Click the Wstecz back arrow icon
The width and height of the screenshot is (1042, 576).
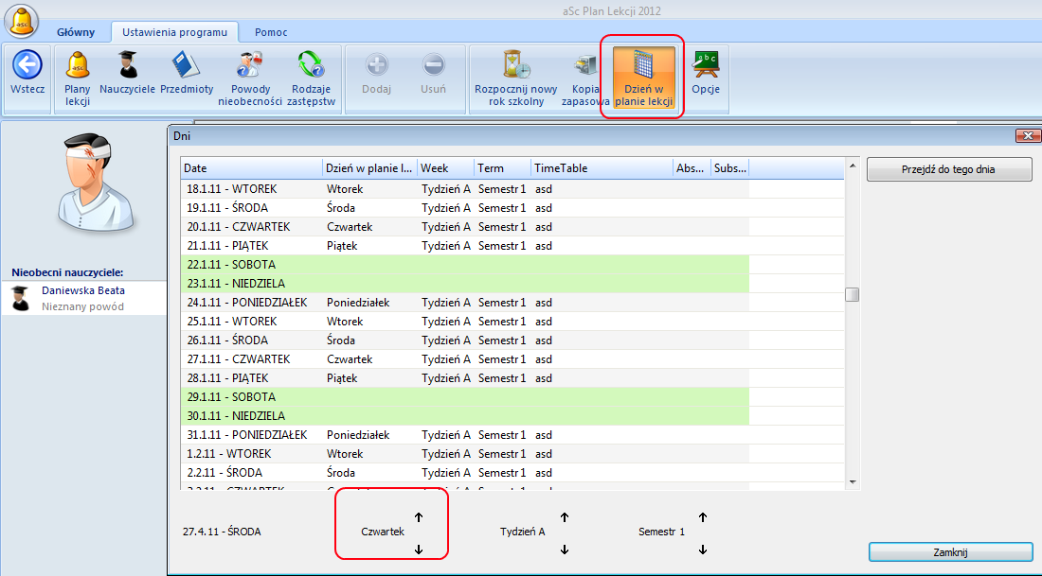(x=27, y=65)
